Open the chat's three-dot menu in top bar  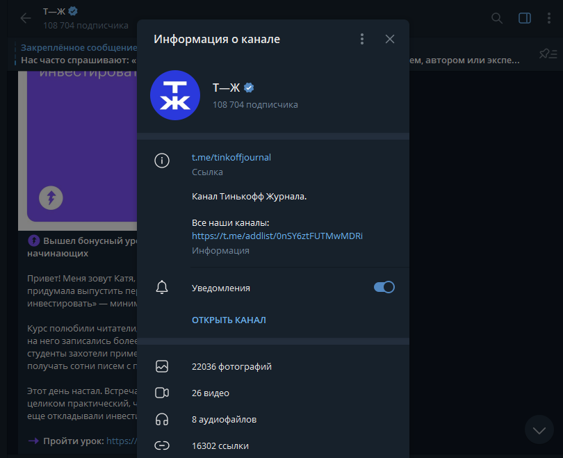550,18
